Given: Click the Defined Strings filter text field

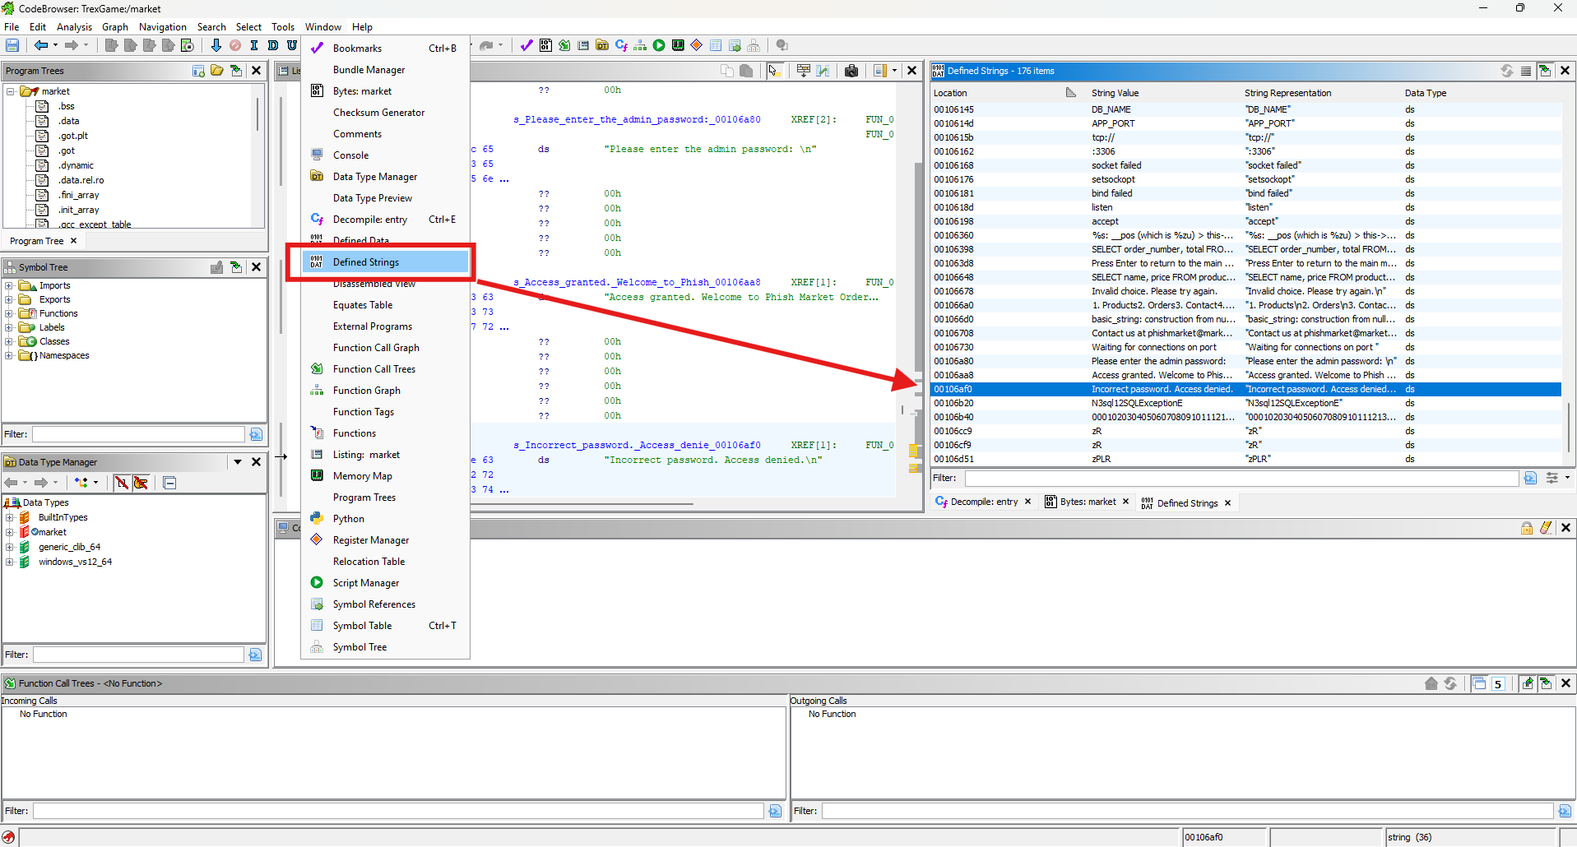Looking at the screenshot, I should point(1241,478).
